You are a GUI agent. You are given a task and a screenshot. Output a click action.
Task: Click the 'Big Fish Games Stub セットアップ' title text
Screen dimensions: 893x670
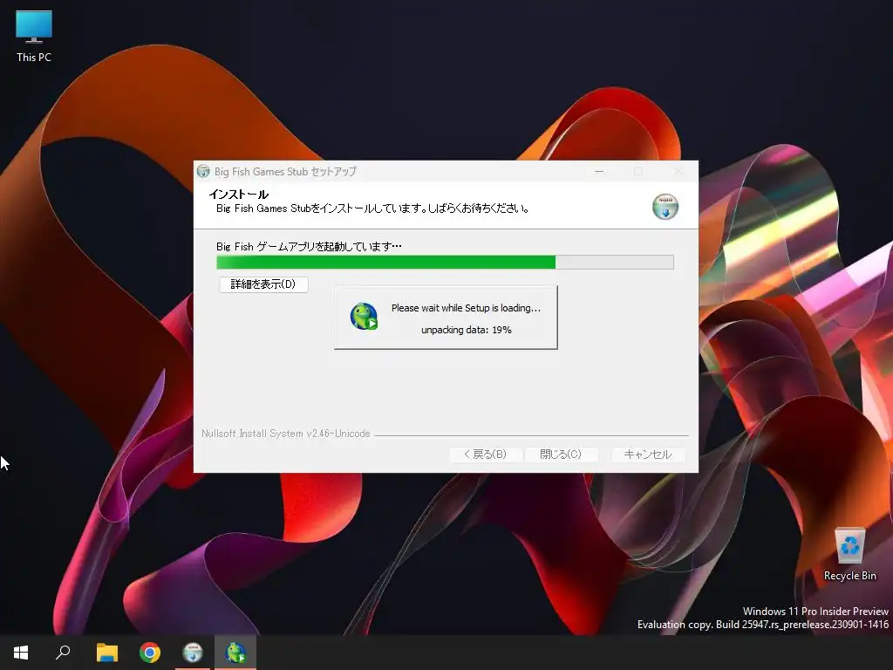[285, 172]
